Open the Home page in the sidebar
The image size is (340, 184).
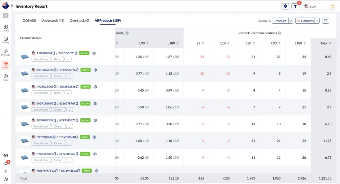6,28
